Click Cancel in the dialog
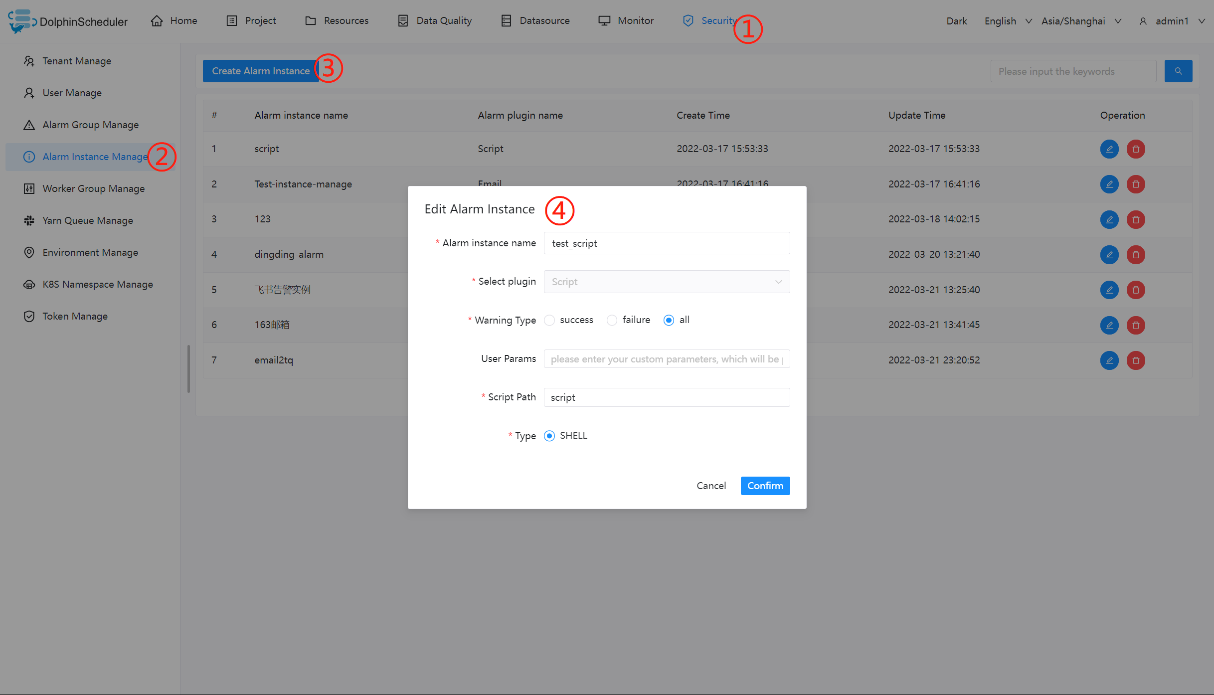The width and height of the screenshot is (1214, 695). point(710,486)
